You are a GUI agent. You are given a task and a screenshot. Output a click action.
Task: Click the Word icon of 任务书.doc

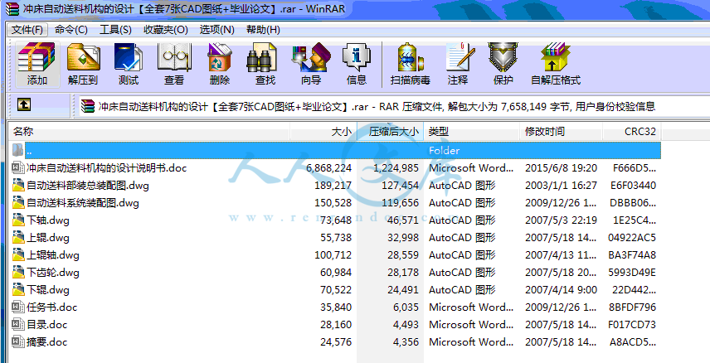coord(18,307)
